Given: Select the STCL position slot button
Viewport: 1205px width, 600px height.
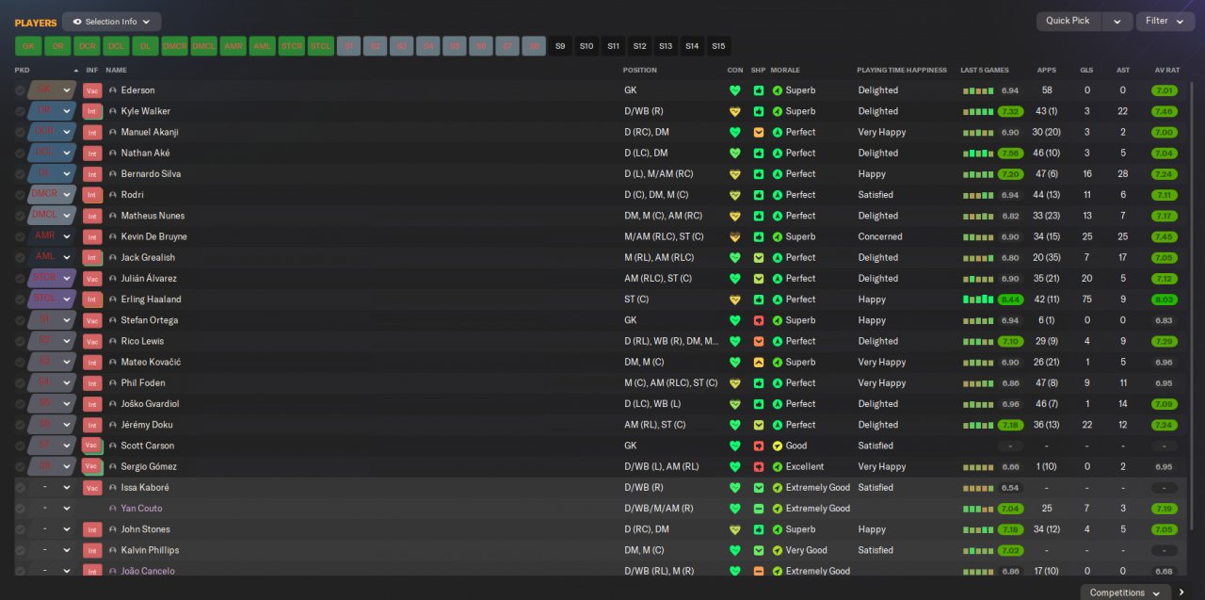Looking at the screenshot, I should [x=321, y=45].
